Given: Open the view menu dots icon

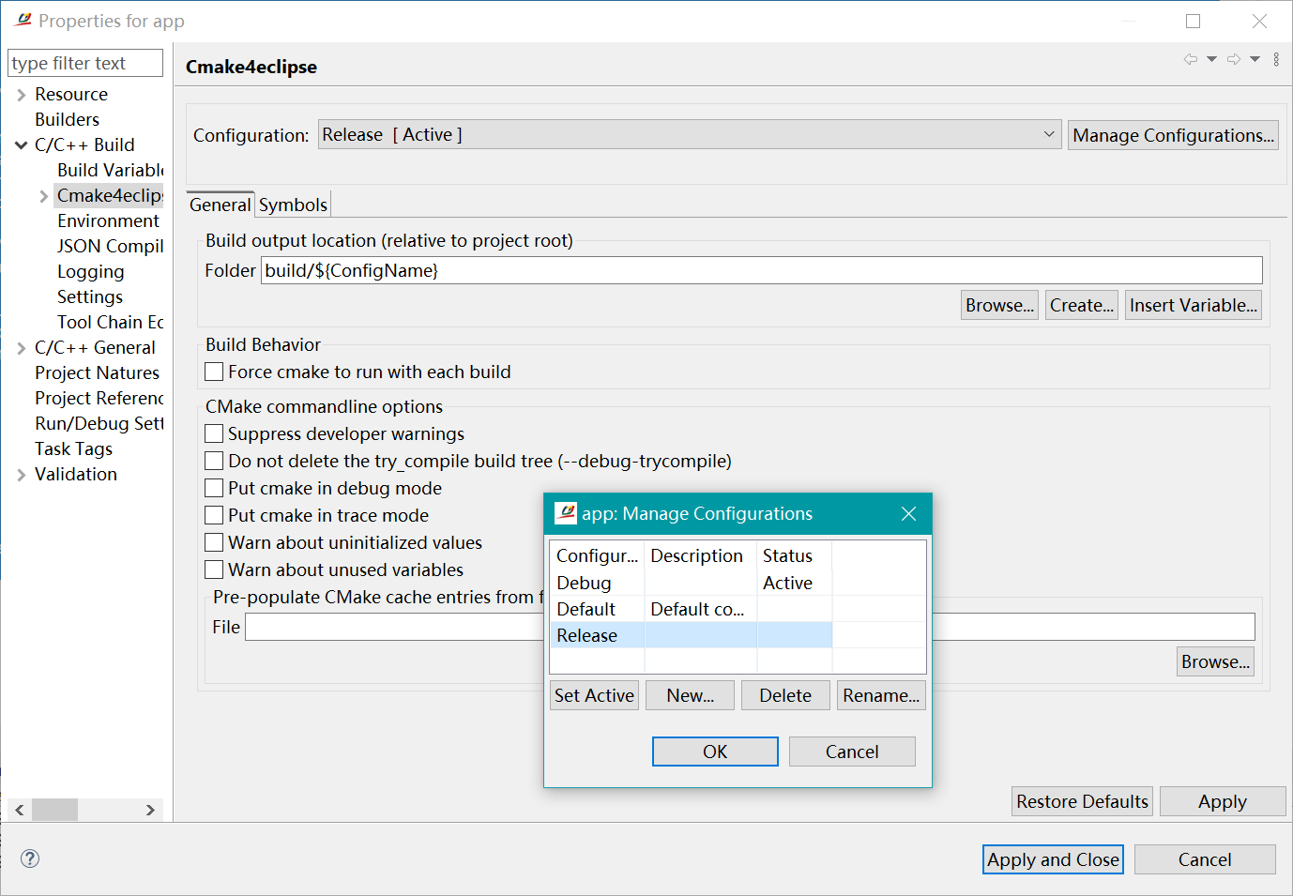Looking at the screenshot, I should point(1276,59).
